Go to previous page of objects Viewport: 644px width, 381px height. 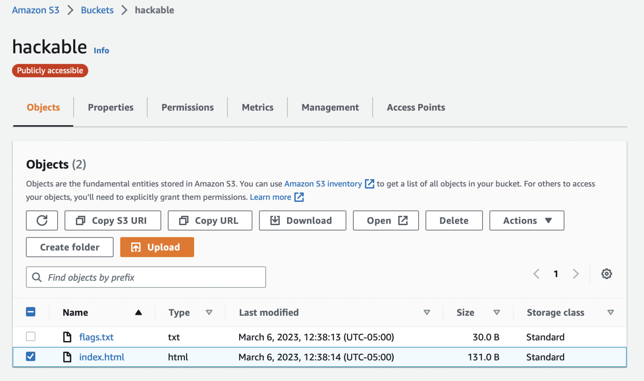point(536,274)
